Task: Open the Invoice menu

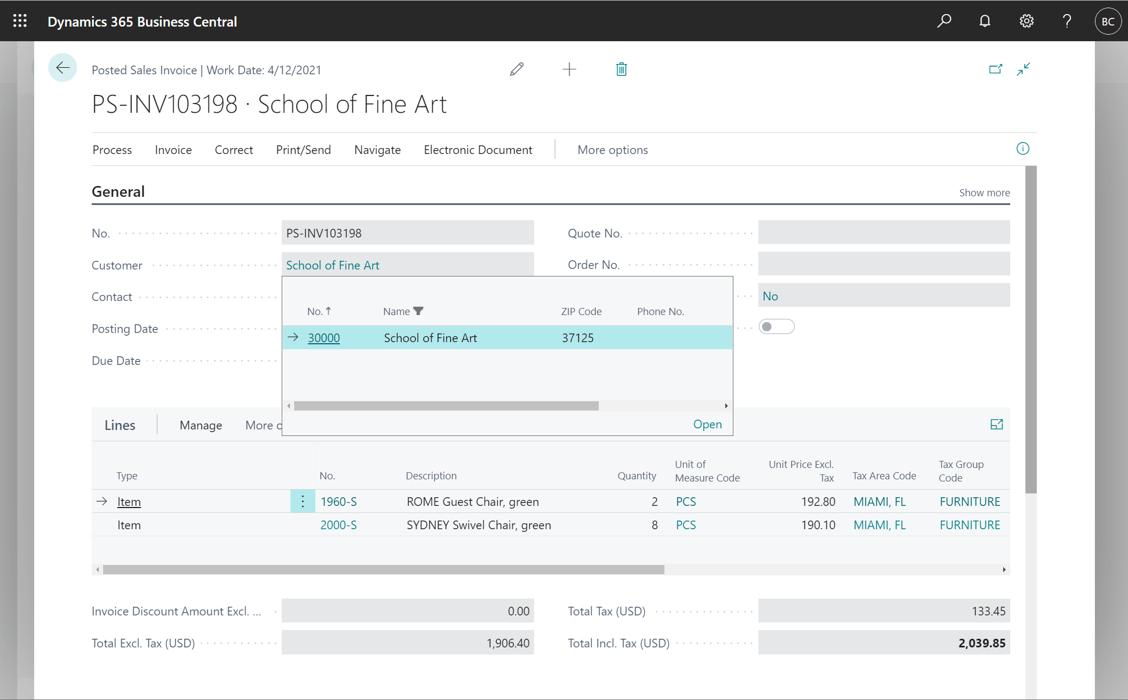Action: coord(173,150)
